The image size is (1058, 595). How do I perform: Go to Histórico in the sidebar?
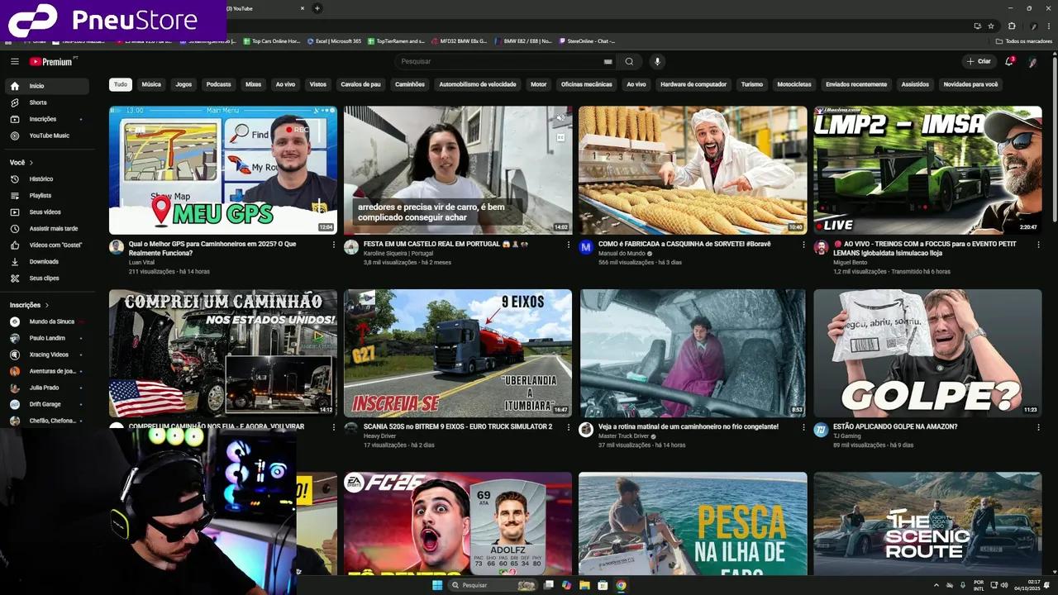41,178
